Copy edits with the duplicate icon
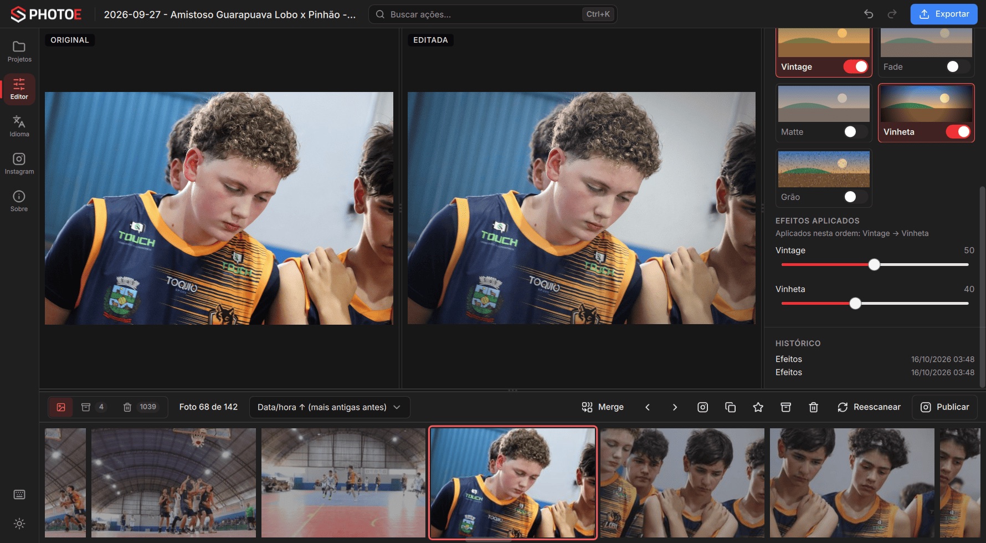This screenshot has width=986, height=543. 730,407
